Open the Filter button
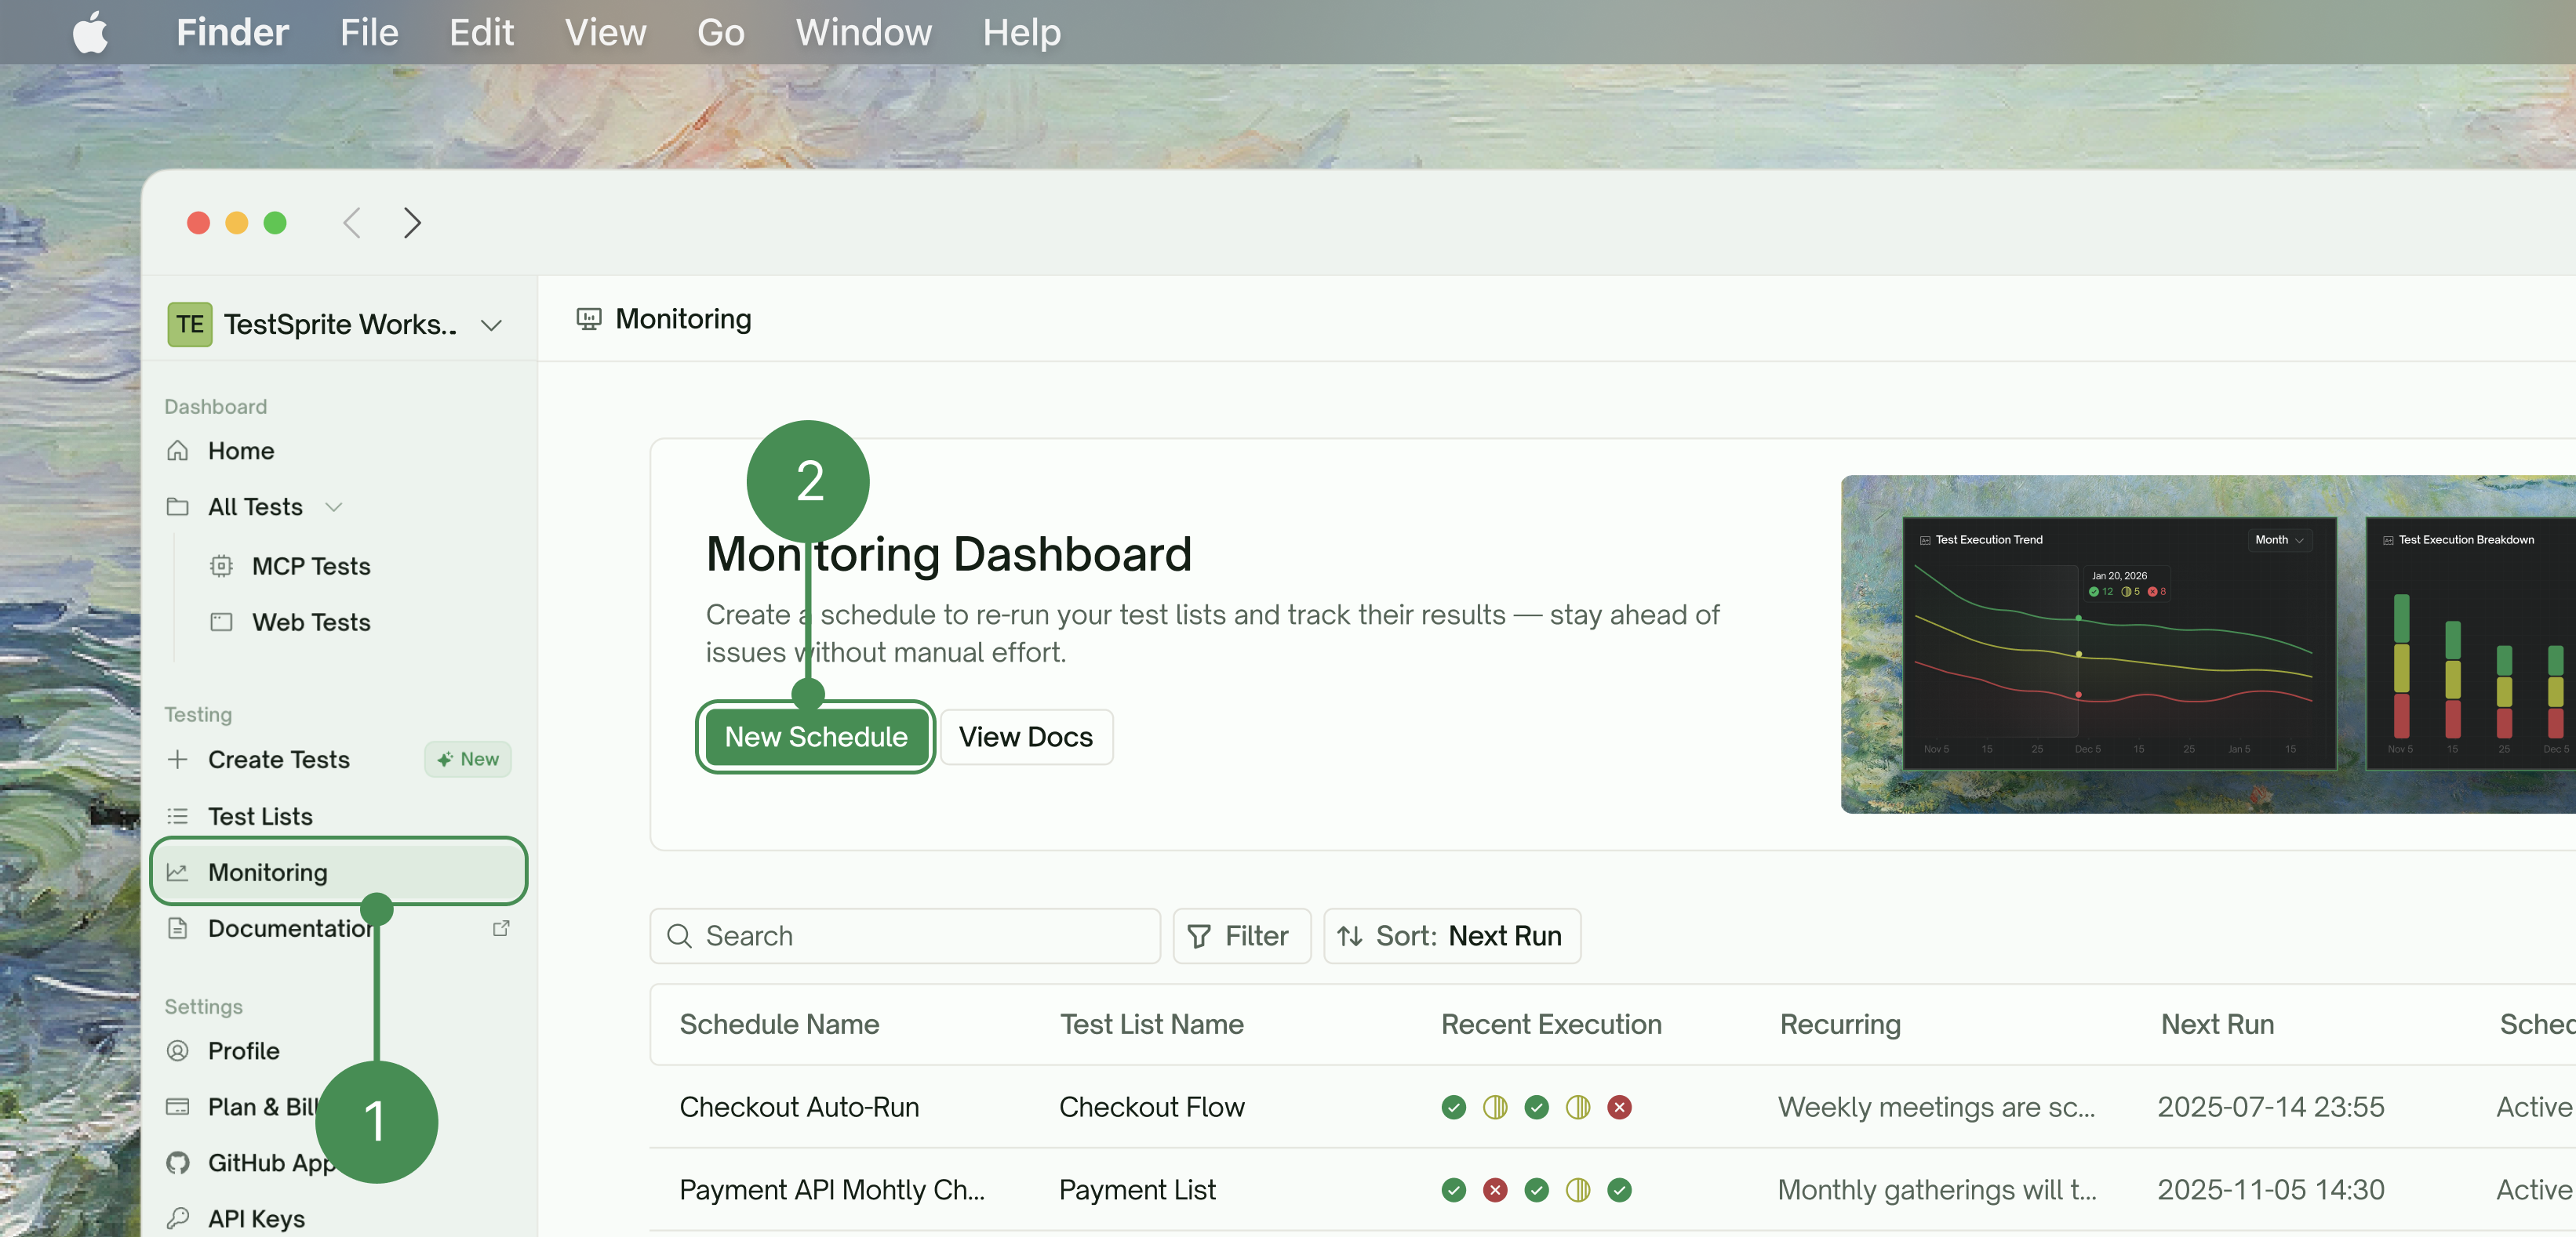This screenshot has height=1237, width=2576. [1240, 935]
